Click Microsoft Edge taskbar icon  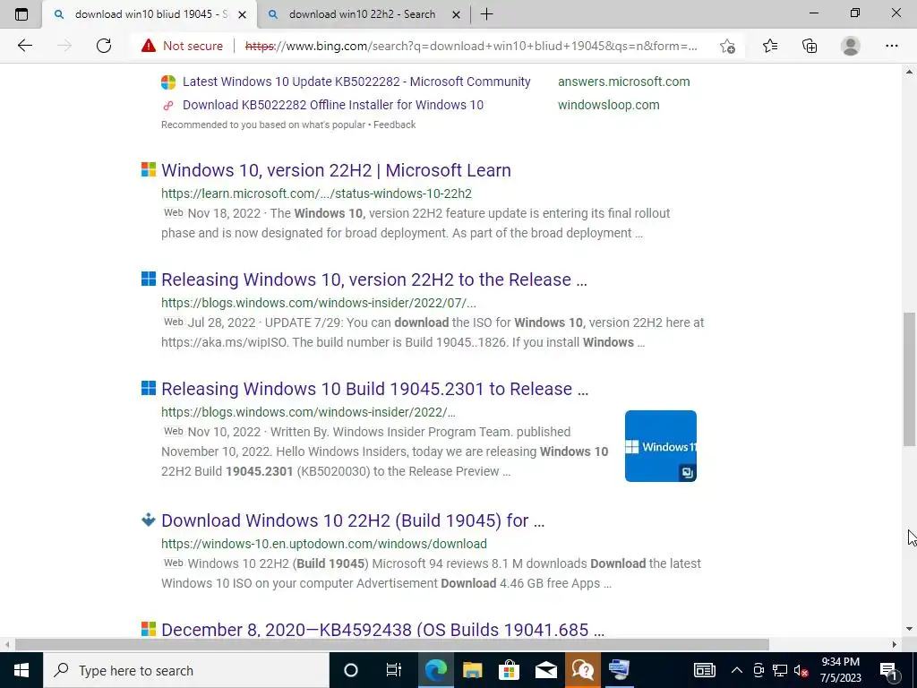pyautogui.click(x=436, y=670)
